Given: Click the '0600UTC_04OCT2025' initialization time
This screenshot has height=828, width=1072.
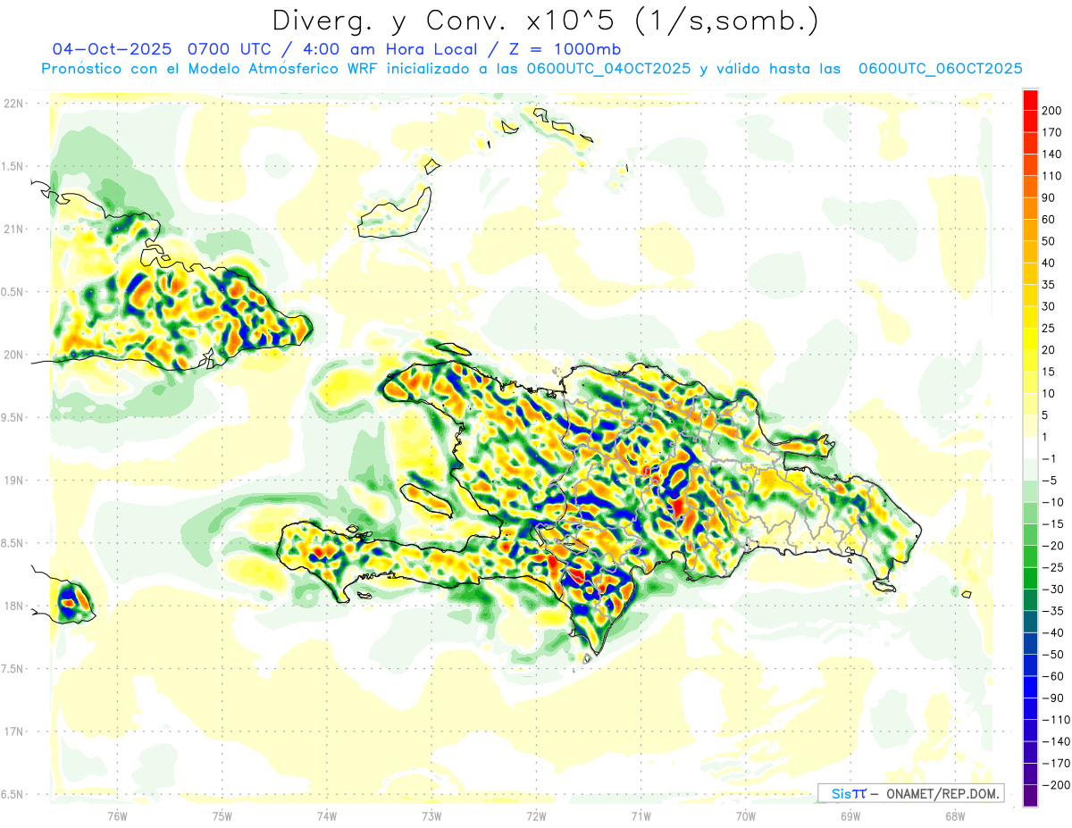Looking at the screenshot, I should tap(608, 69).
